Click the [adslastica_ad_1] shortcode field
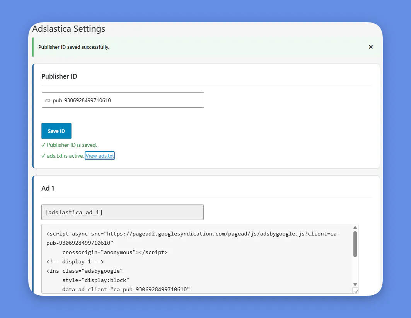The width and height of the screenshot is (411, 318). (x=123, y=212)
